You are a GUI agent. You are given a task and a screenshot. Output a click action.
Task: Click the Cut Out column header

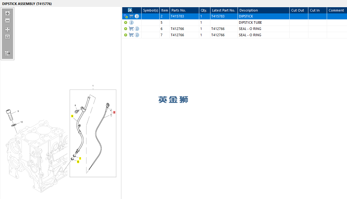[299, 10]
